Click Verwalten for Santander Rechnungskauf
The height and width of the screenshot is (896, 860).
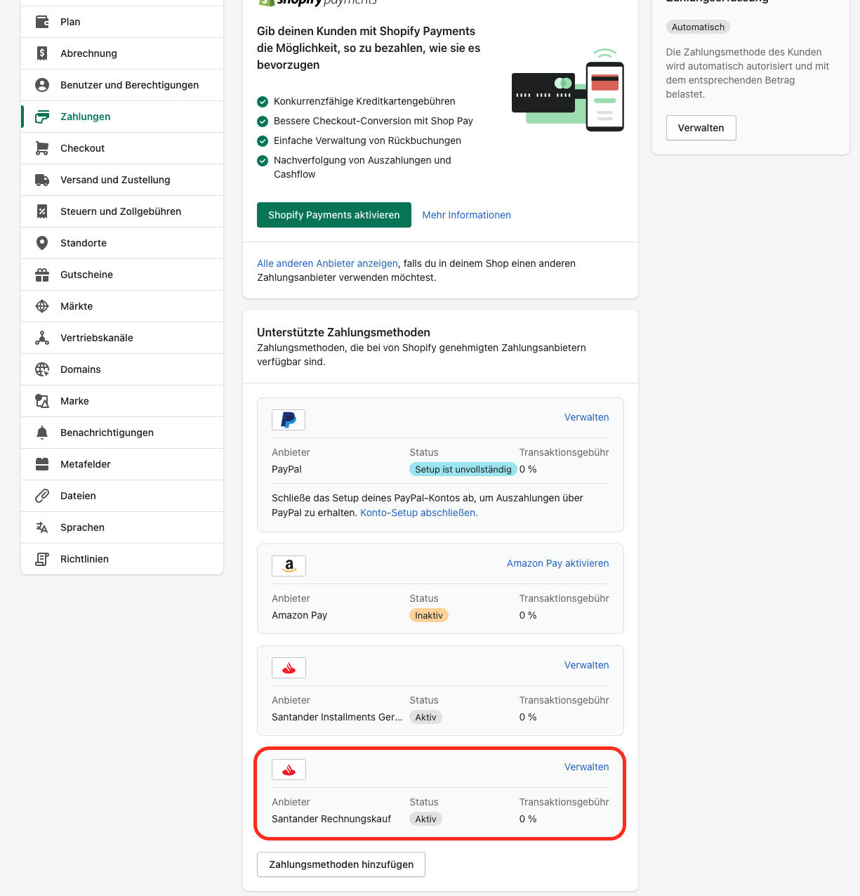586,767
